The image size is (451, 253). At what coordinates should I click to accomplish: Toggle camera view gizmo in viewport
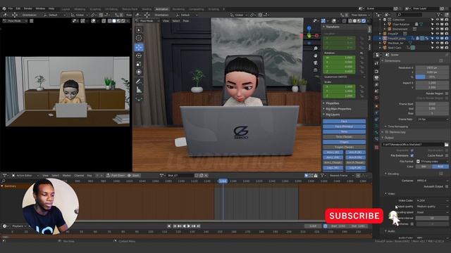pyautogui.click(x=316, y=63)
